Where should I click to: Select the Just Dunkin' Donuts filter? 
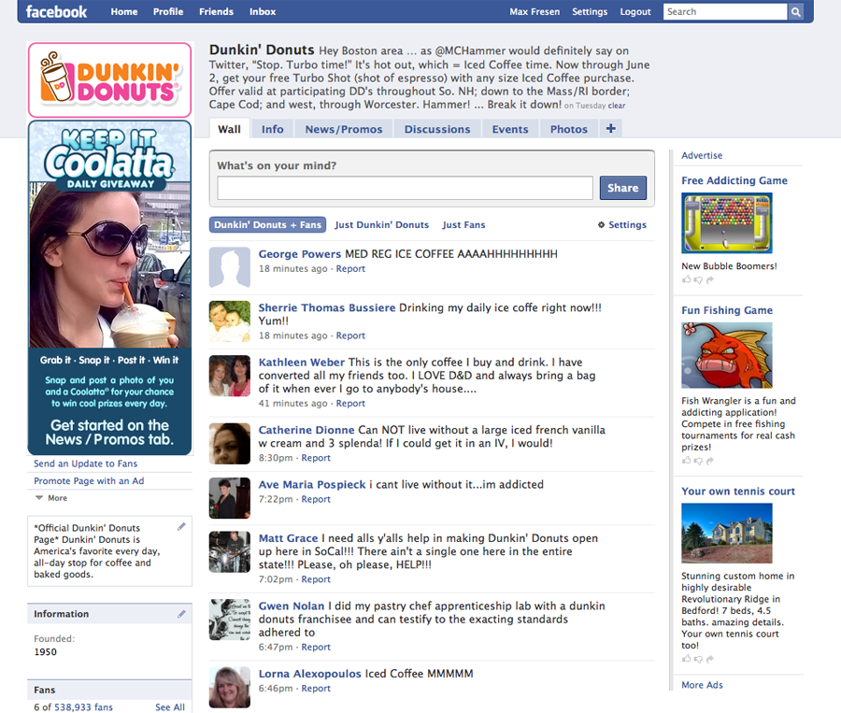point(382,225)
